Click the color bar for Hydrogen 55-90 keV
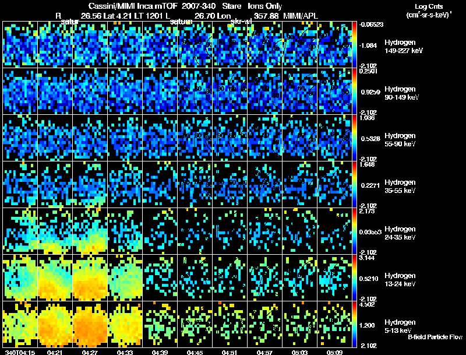 point(354,138)
